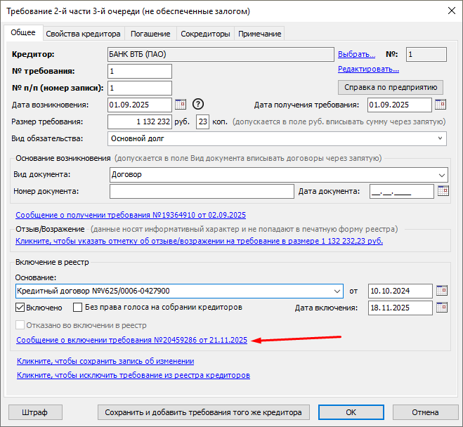Image resolution: width=463 pixels, height=427 pixels.
Task: Close the Требование dialog window
Action: (x=447, y=11)
